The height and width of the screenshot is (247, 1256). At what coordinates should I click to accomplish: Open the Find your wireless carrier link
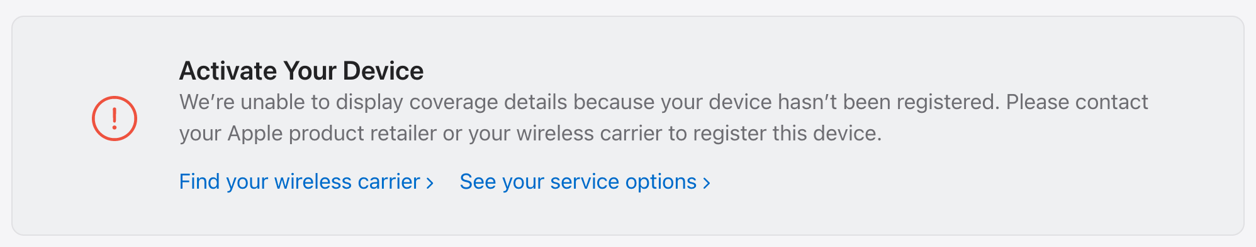pyautogui.click(x=306, y=182)
